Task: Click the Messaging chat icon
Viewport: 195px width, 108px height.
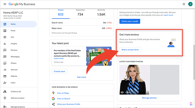Action: click(5, 57)
